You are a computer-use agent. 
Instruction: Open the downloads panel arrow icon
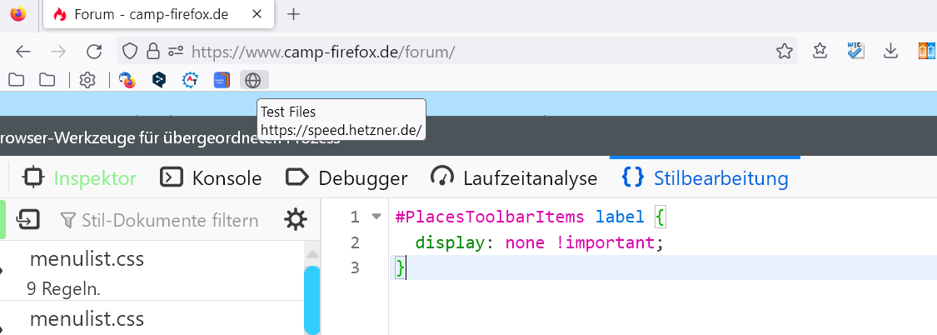(891, 52)
